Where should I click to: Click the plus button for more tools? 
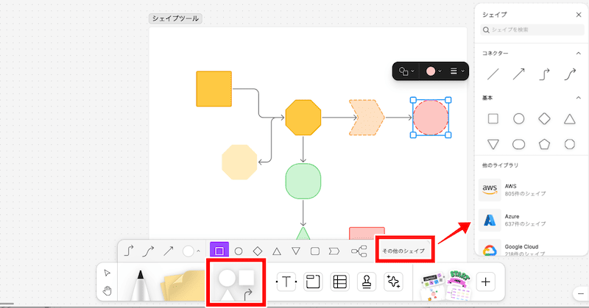coord(485,282)
